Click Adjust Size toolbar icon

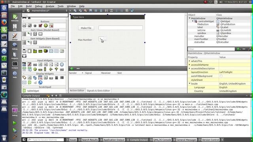click(132, 11)
